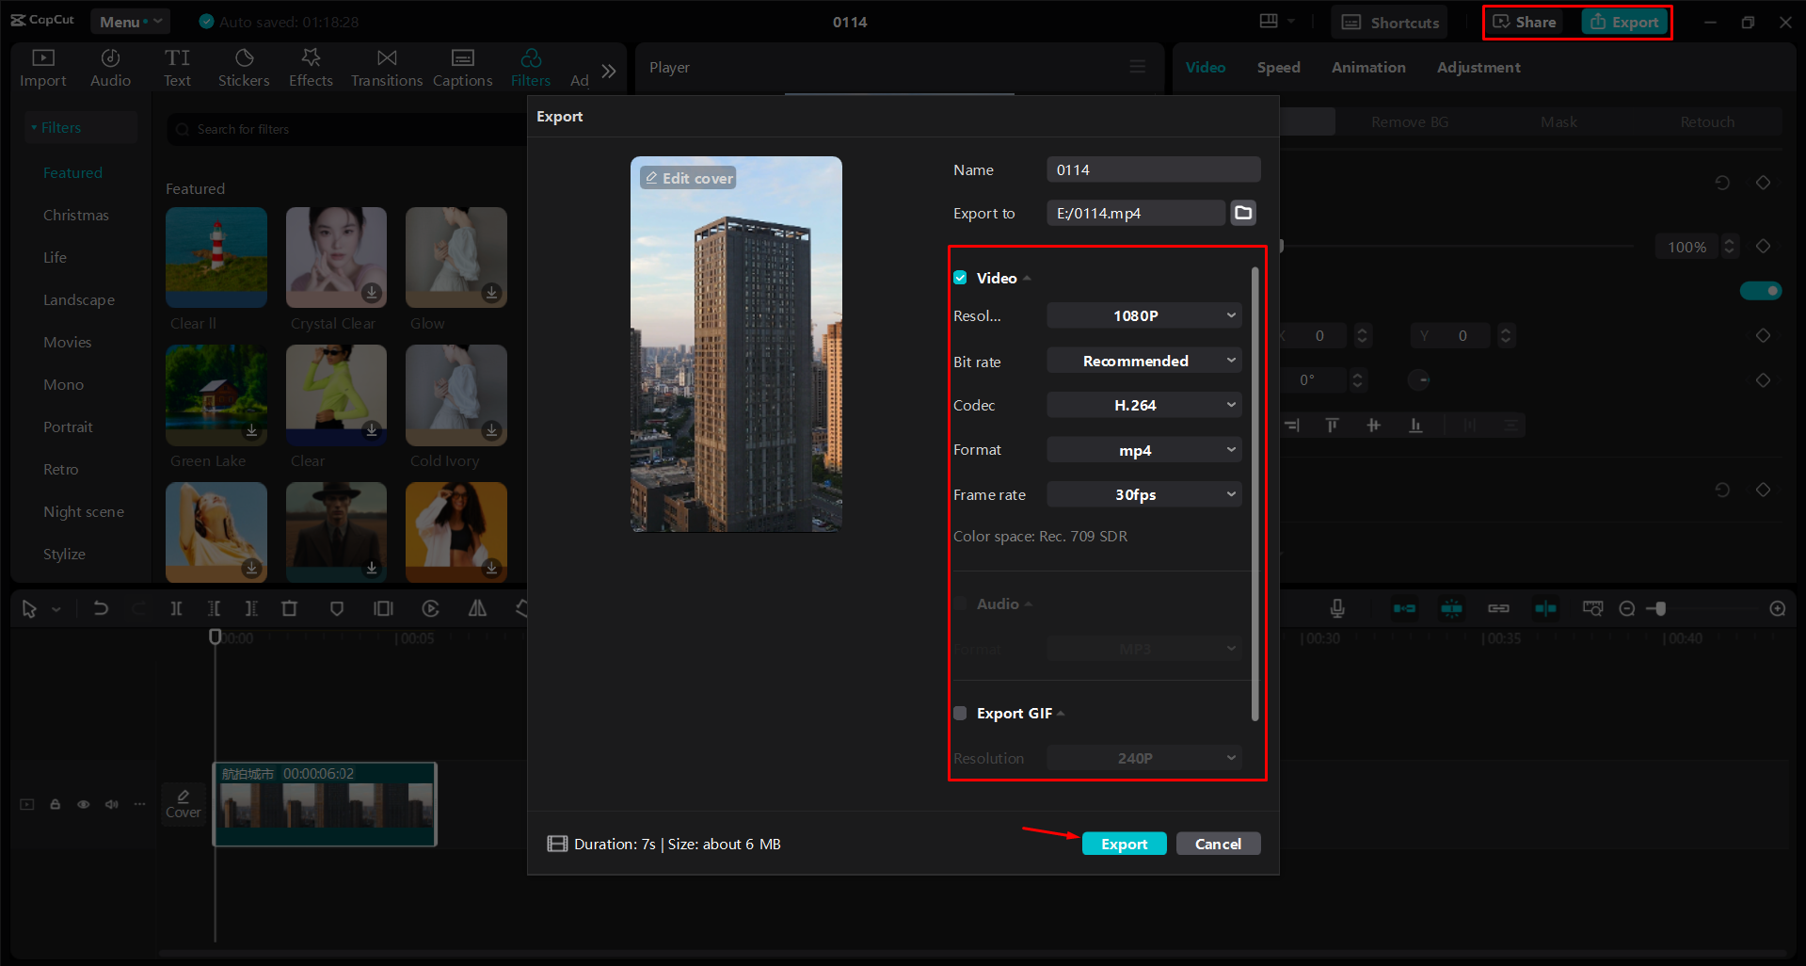The image size is (1806, 966).
Task: Open the Effects panel
Action: (x=311, y=66)
